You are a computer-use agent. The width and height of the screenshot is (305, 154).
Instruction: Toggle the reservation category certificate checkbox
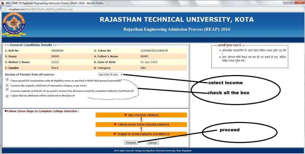(7, 85)
